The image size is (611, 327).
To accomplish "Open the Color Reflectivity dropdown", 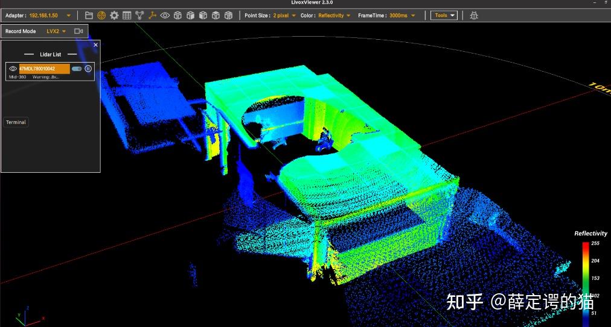I will coord(348,16).
